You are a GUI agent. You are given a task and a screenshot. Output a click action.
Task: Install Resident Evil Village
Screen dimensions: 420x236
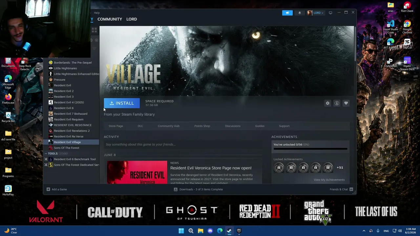[x=122, y=103]
